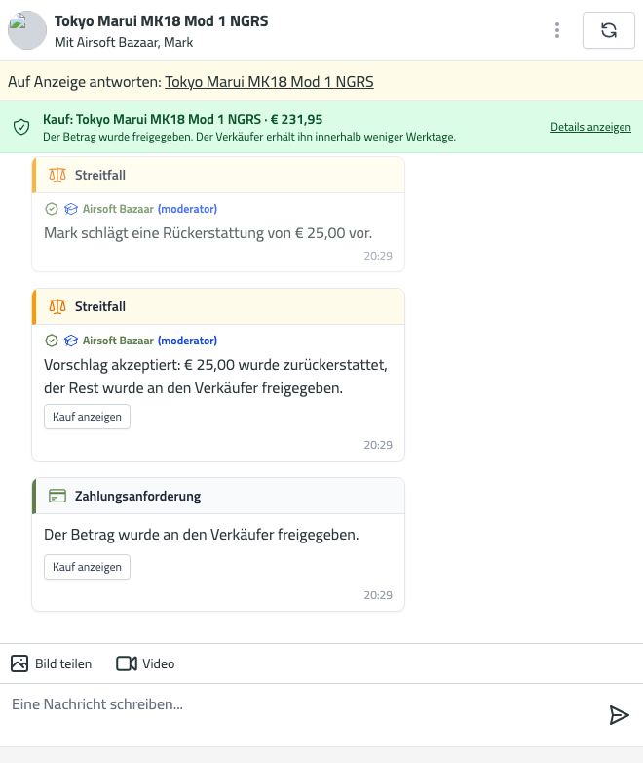Viewport: 643px width, 763px height.
Task: Click the moderator badge icon in the Rückerstattung message
Action: point(71,209)
